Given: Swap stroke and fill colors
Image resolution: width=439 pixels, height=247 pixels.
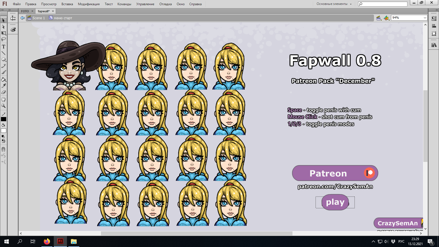Looking at the screenshot, I should (x=3, y=141).
